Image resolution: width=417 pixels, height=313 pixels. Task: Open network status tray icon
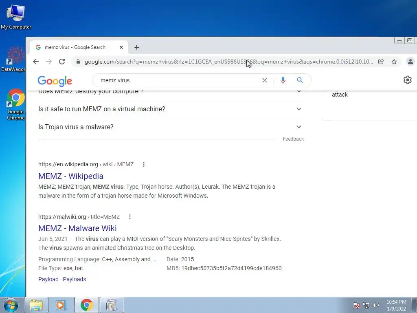pos(366,306)
